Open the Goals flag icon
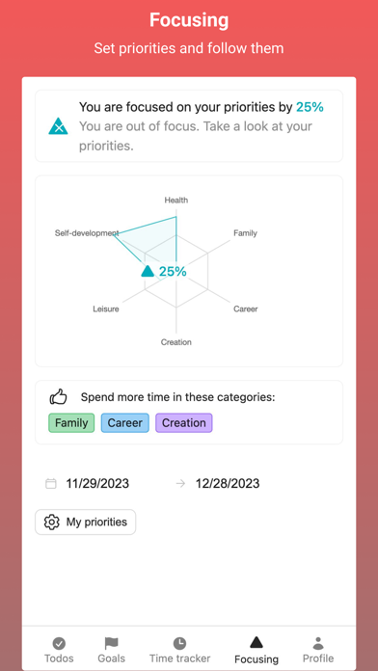Image resolution: width=378 pixels, height=671 pixels. pos(111,643)
